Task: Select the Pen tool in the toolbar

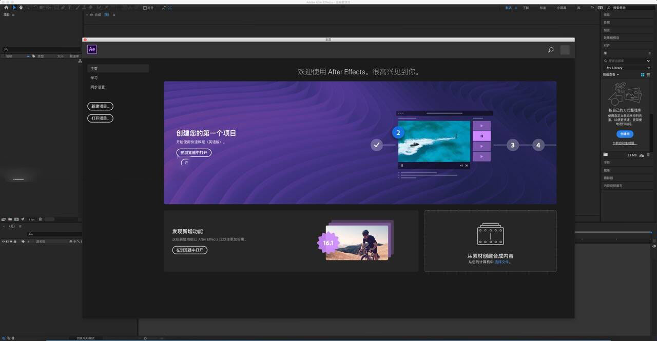Action: [x=63, y=7]
